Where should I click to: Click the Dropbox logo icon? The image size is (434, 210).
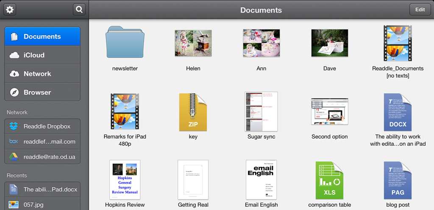click(13, 126)
